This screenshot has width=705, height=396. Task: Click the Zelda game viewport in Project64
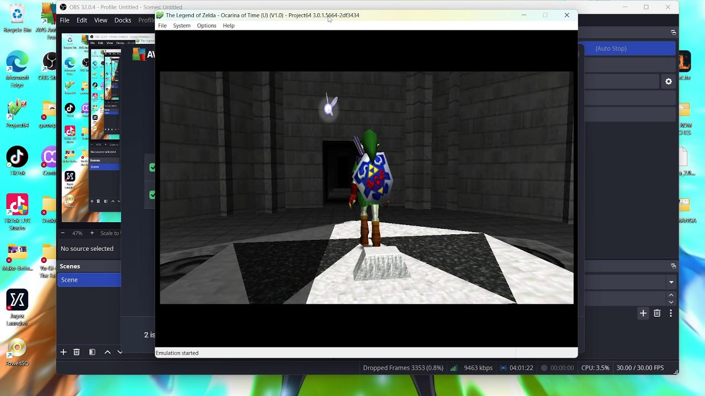366,188
